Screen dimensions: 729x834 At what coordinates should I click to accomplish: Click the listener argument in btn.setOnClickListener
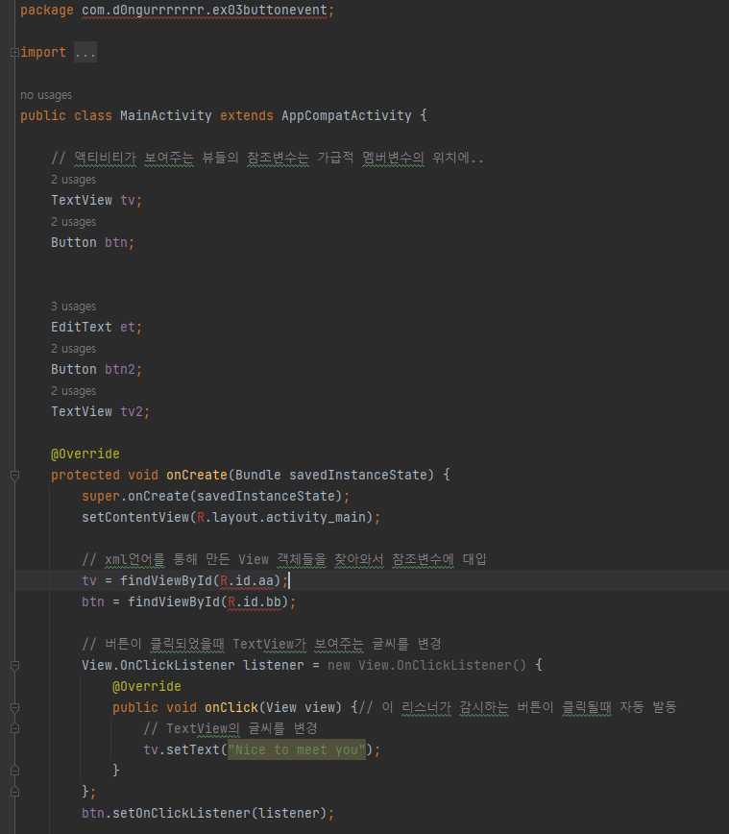tap(289, 813)
